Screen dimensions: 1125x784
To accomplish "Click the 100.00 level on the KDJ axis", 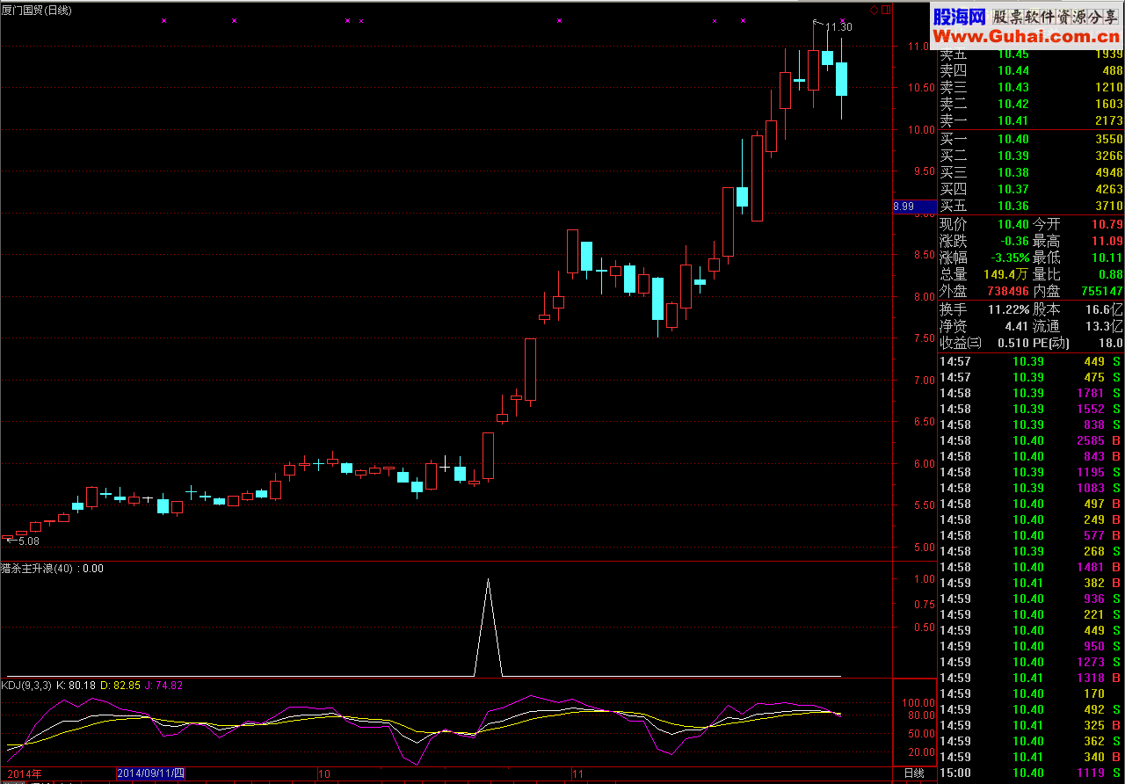I will pyautogui.click(x=918, y=703).
